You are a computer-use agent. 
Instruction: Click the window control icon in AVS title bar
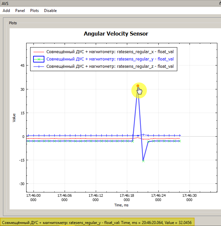(x=219, y=2)
